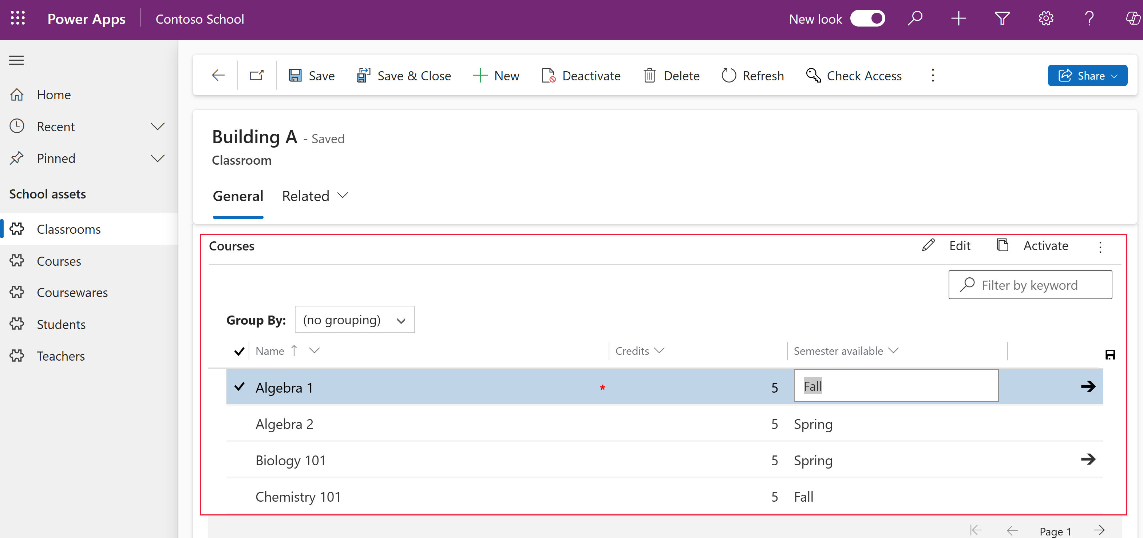Switch to the Related tab

pyautogui.click(x=314, y=194)
